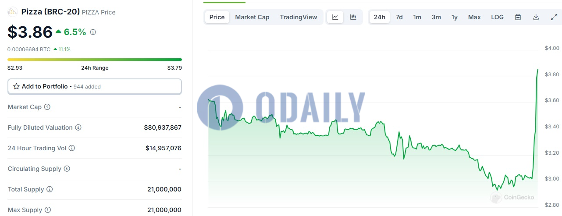Select the 24h time range

click(379, 17)
